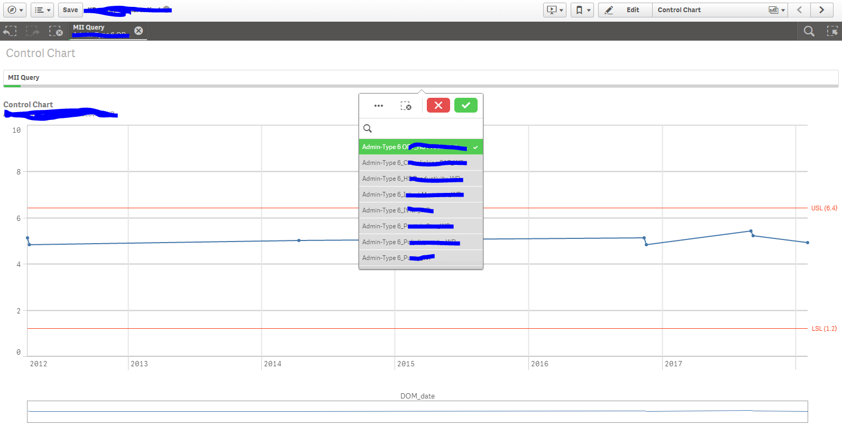The height and width of the screenshot is (426, 842).
Task: Select the Admin-Type 6_IW list item
Action: pos(421,210)
